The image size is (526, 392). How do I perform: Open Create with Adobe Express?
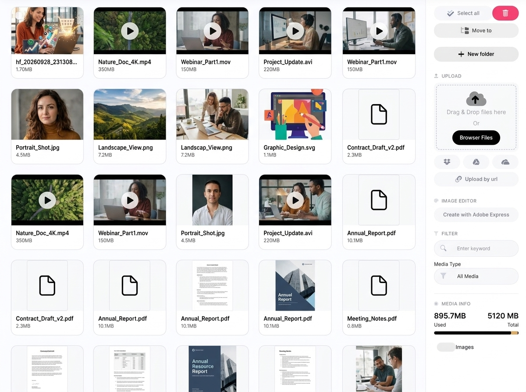coord(476,215)
